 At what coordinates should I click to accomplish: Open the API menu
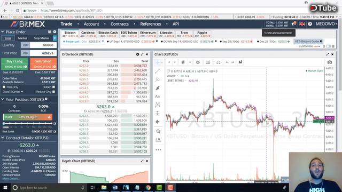coord(176,24)
